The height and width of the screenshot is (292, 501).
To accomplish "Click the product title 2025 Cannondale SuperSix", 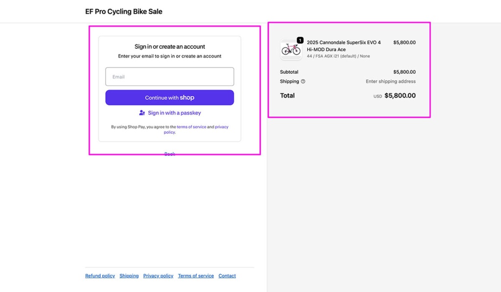I will (344, 42).
